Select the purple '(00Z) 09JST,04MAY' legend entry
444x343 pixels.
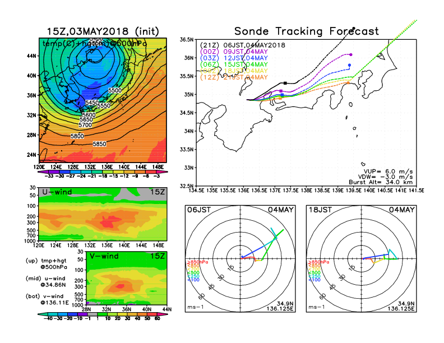(234, 52)
